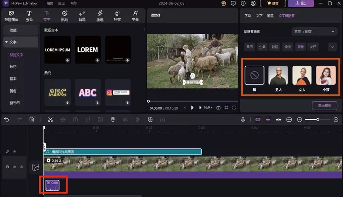Lock the video track
Image resolution: width=343 pixels, height=197 pixels.
pos(8,167)
